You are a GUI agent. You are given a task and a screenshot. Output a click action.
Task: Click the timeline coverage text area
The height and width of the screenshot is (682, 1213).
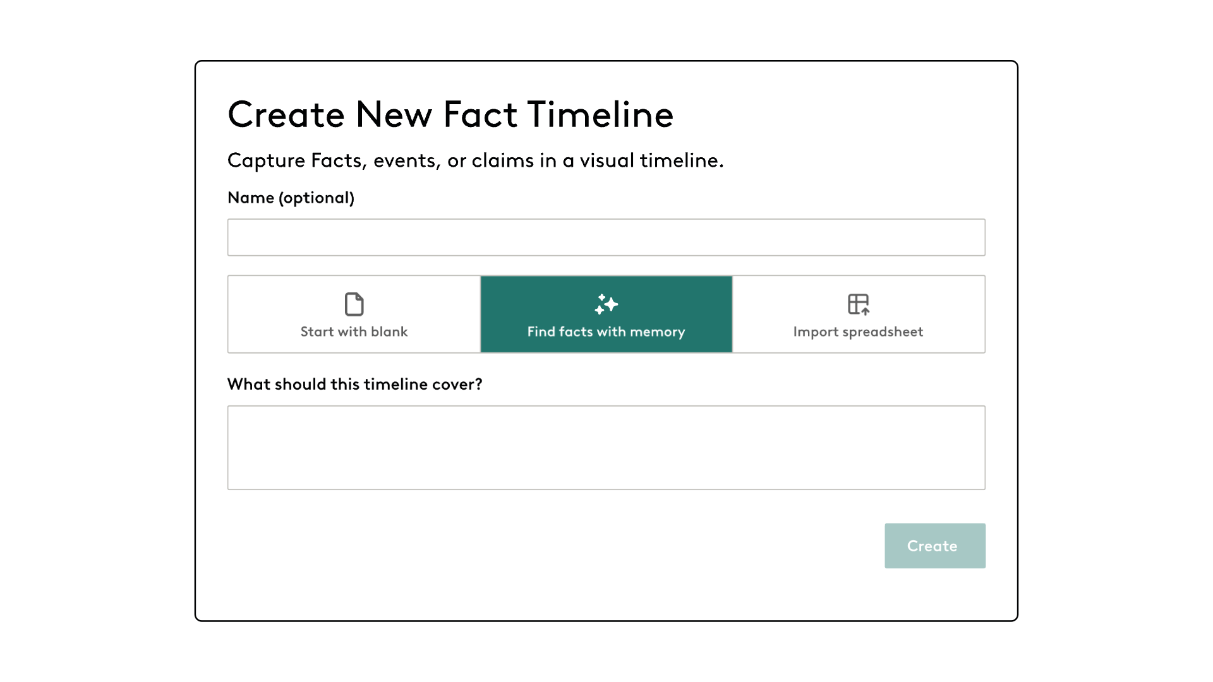pos(606,448)
